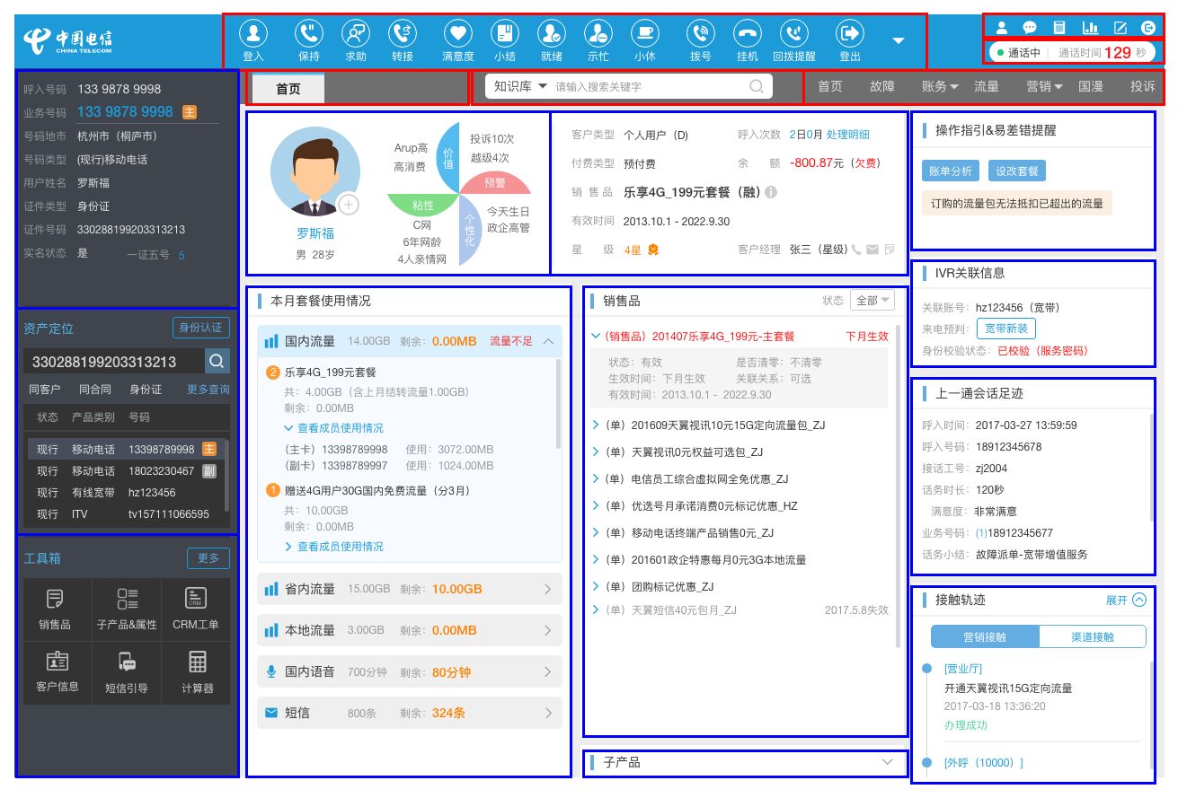Expand the 天翼视讯0元权益可选包_ZJ item

pos(596,452)
